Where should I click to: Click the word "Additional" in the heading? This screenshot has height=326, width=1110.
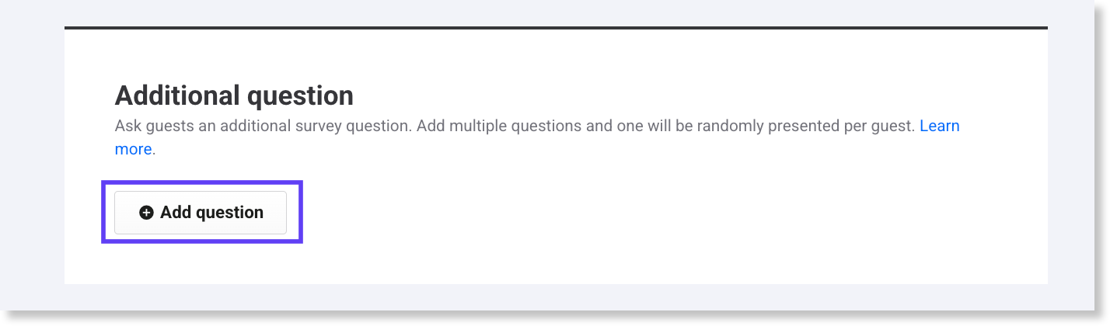(x=177, y=95)
